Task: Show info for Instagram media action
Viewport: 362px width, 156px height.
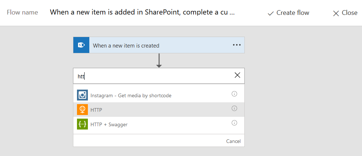Action: pos(234,94)
